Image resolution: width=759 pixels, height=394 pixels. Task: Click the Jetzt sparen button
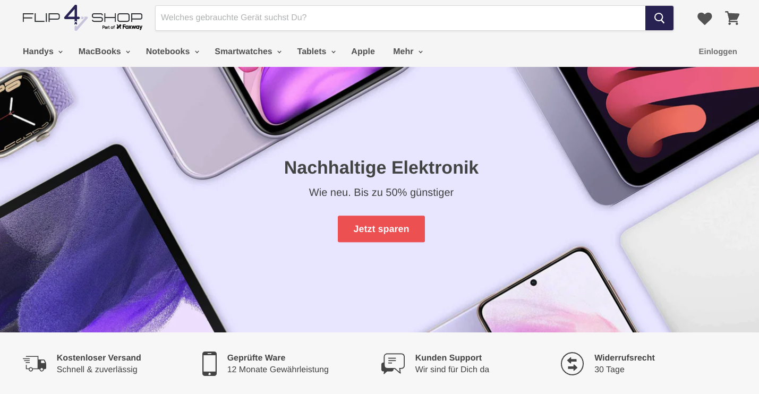pyautogui.click(x=381, y=229)
